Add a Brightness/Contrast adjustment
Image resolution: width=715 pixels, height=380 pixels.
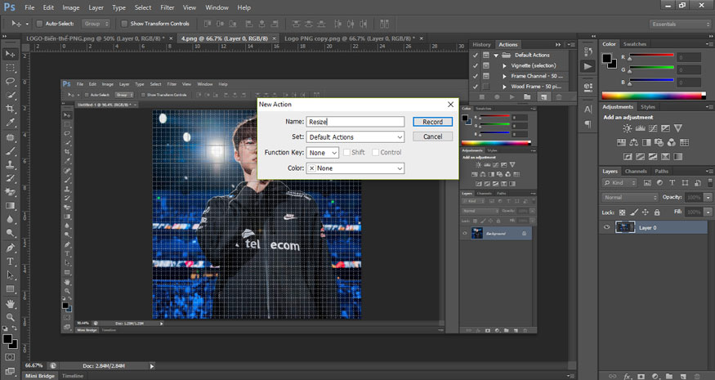click(628, 128)
